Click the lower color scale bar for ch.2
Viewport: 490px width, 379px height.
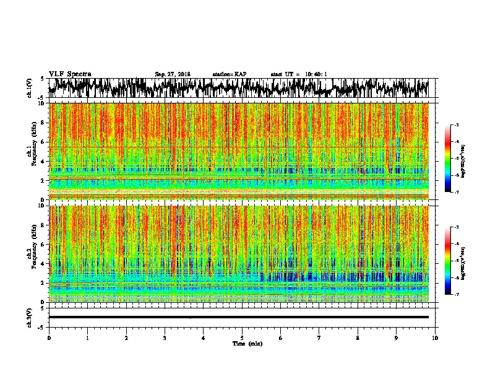point(447,261)
